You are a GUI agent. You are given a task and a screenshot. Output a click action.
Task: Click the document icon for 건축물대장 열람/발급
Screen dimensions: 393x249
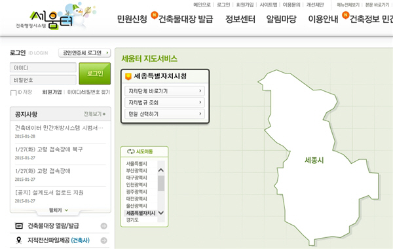pos(19,226)
